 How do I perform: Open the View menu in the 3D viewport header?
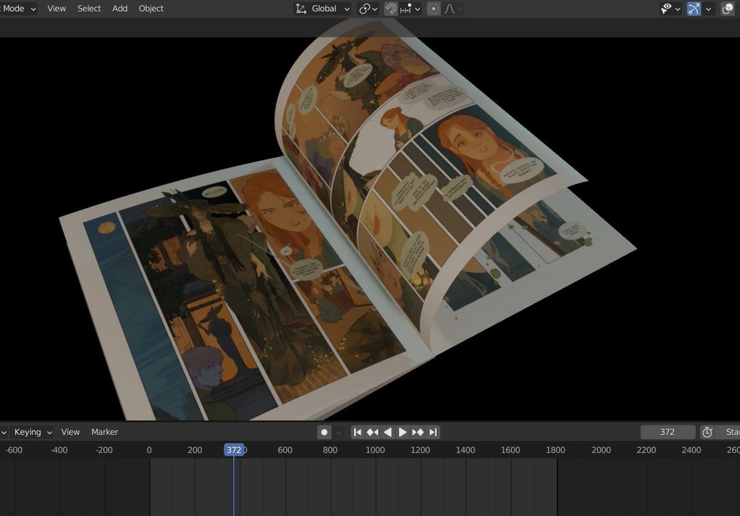(57, 9)
